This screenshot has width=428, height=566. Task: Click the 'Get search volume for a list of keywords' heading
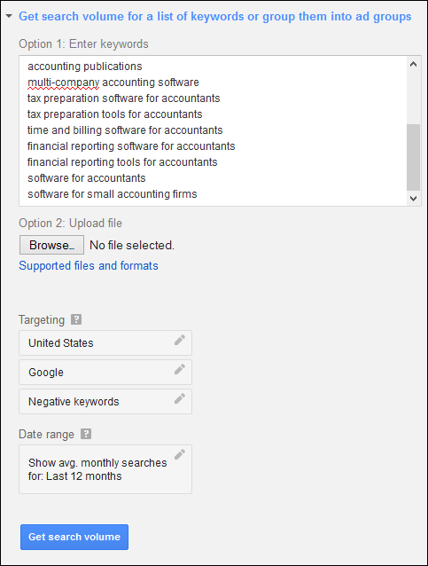pos(215,17)
